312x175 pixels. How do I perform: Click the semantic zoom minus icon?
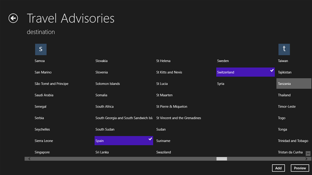(x=308, y=153)
